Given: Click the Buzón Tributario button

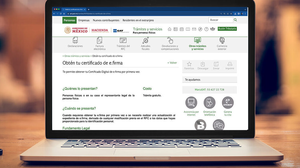Looking at the screenshot, I should pyautogui.click(x=227, y=29).
